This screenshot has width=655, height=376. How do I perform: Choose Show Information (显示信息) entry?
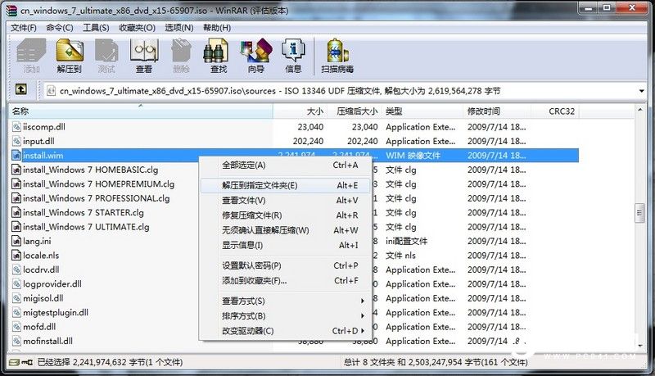(x=285, y=245)
